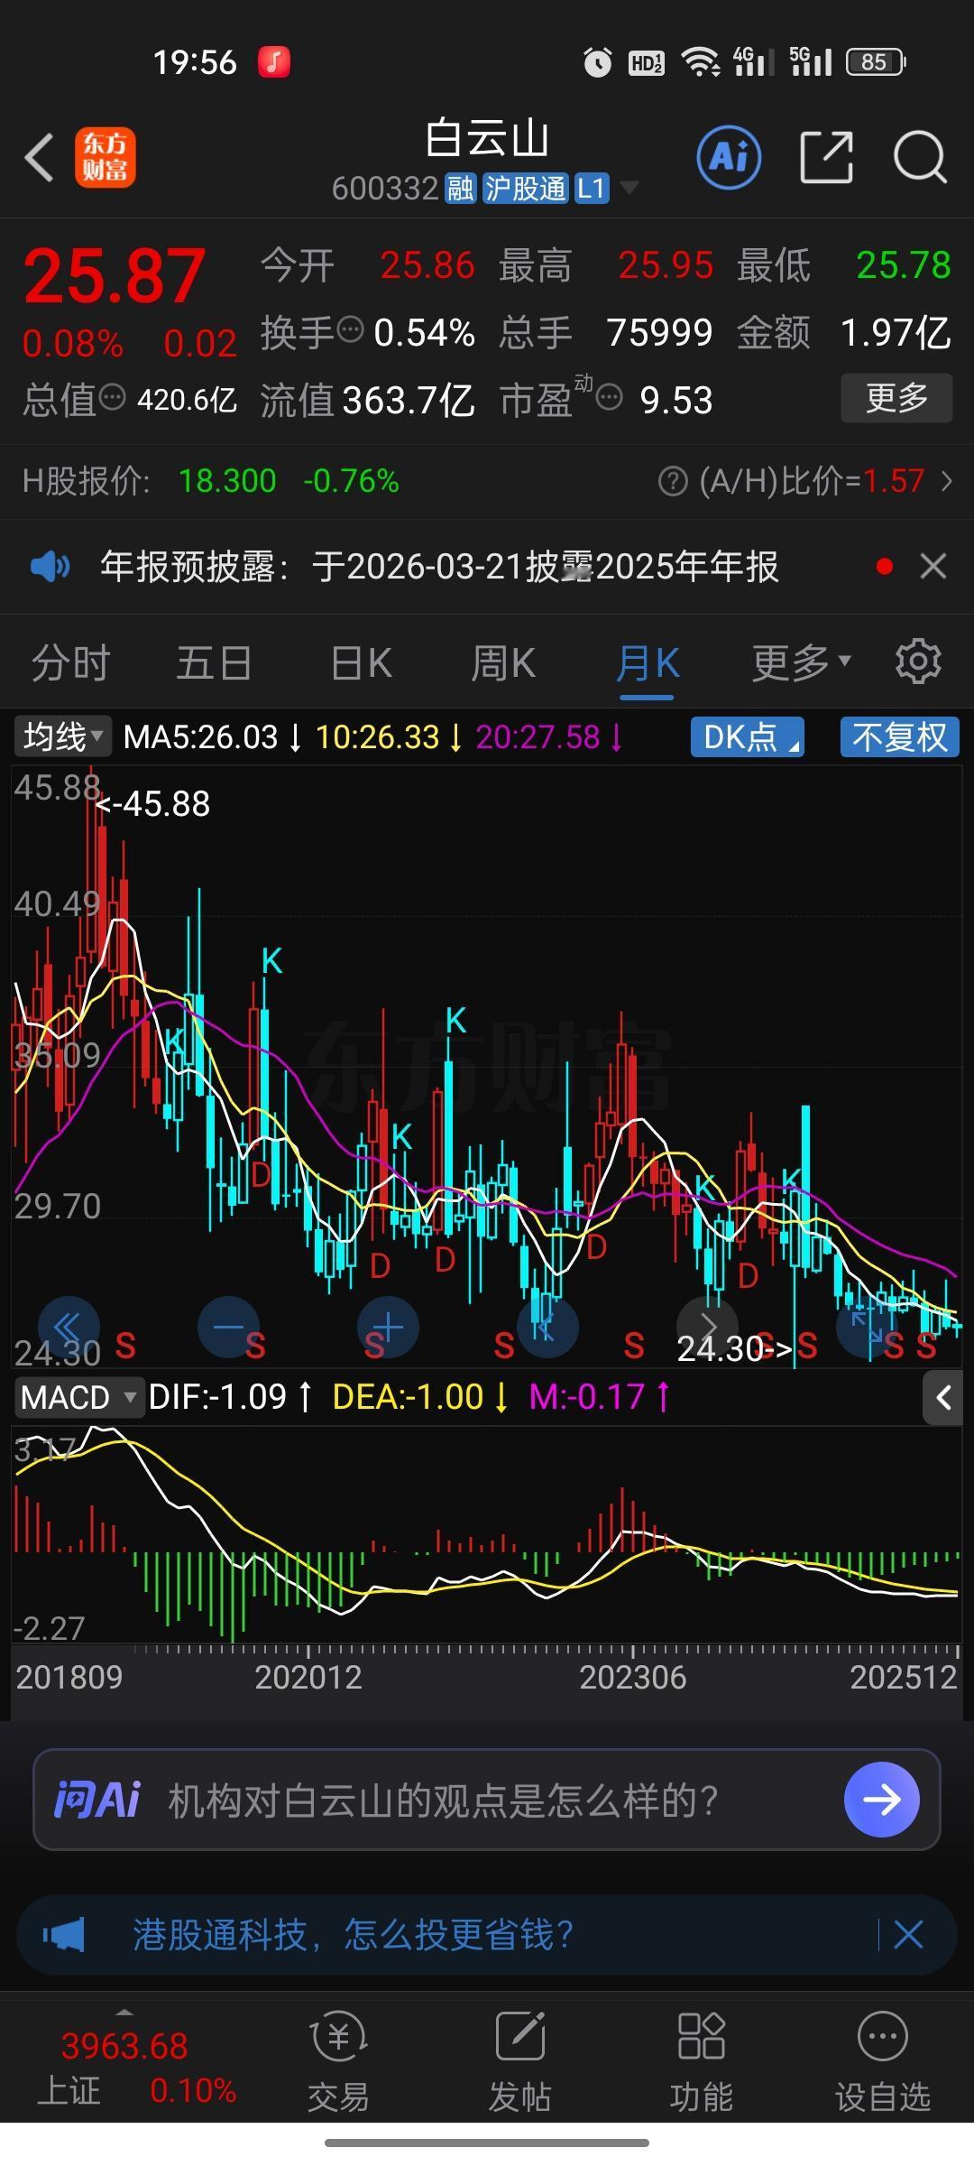Expand the A/H比价 chevron arrow

tap(946, 481)
